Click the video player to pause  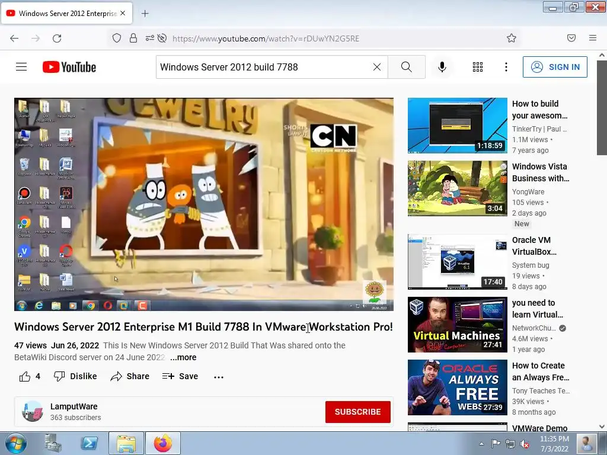click(204, 204)
